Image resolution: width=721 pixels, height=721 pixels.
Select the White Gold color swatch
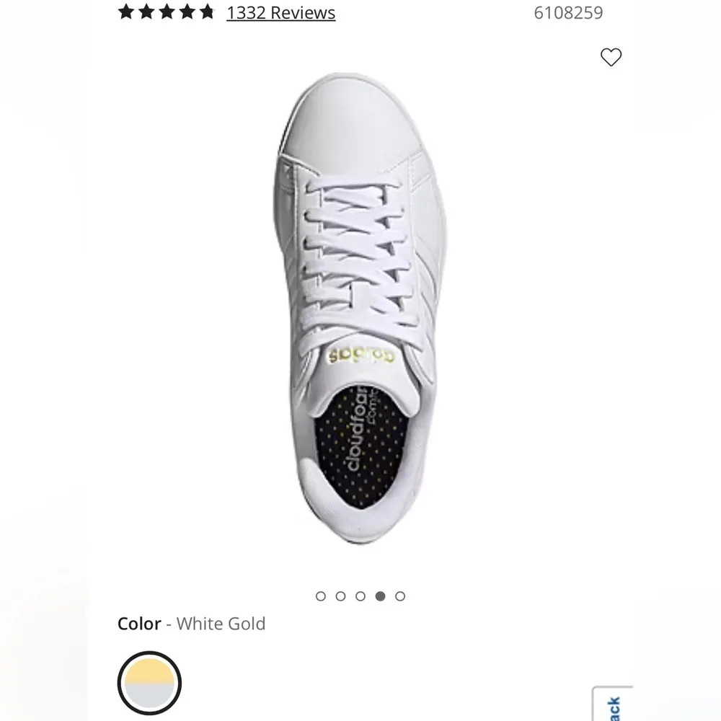click(149, 681)
